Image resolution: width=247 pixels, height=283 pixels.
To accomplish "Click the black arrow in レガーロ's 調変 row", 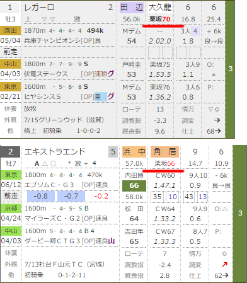I will (x=217, y=120).
